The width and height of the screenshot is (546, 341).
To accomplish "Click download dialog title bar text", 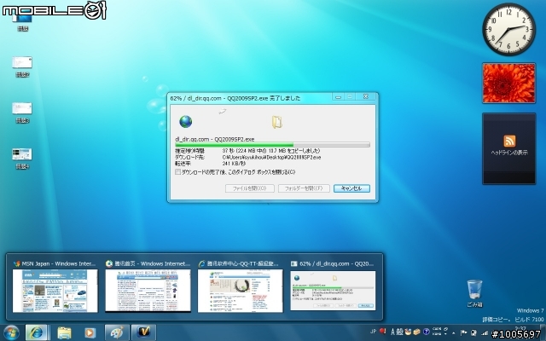I will (235, 98).
